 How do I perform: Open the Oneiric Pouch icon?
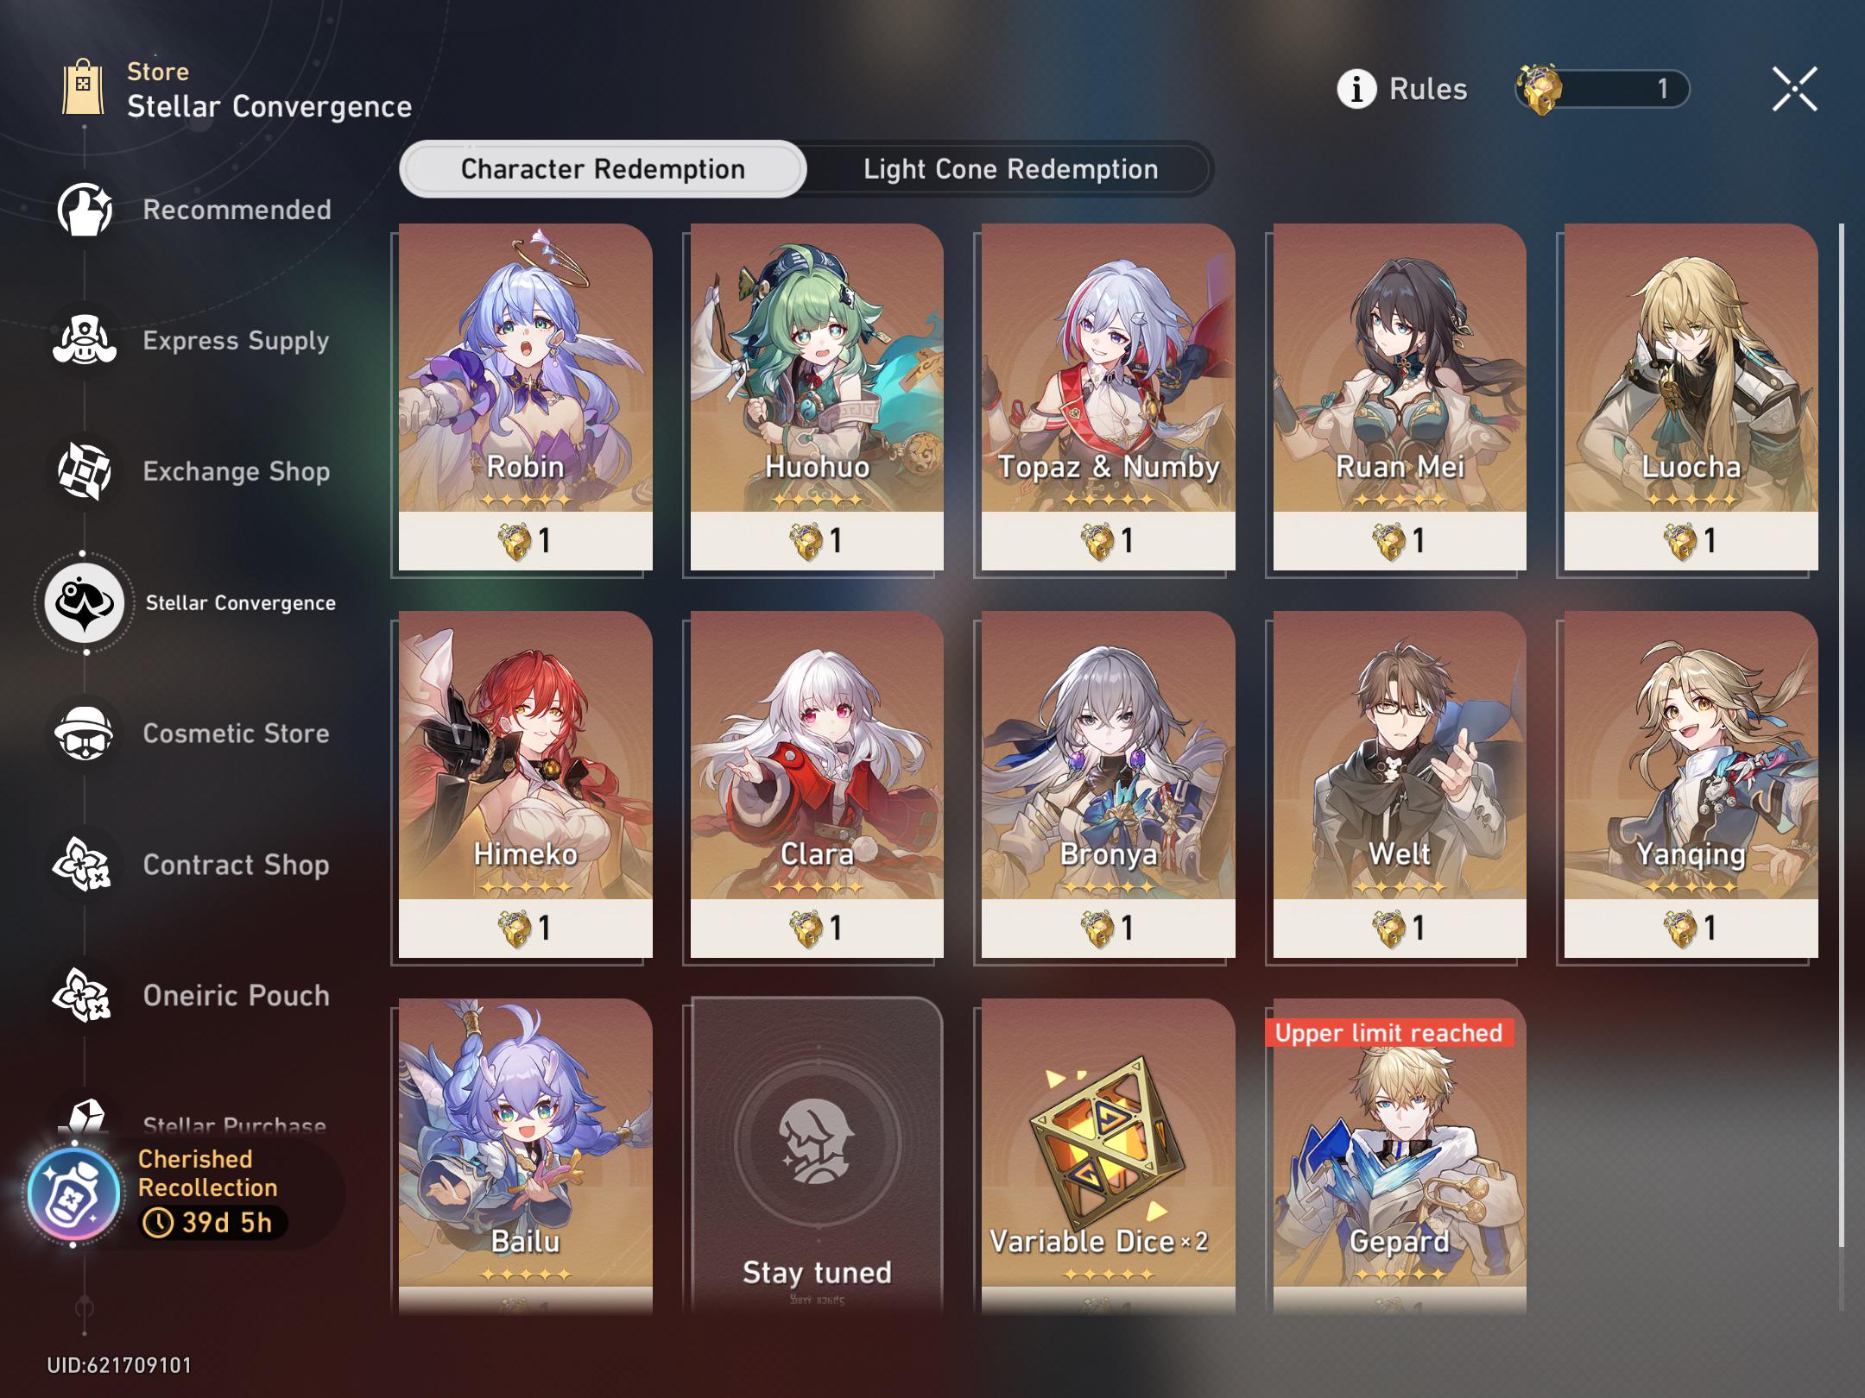[83, 995]
